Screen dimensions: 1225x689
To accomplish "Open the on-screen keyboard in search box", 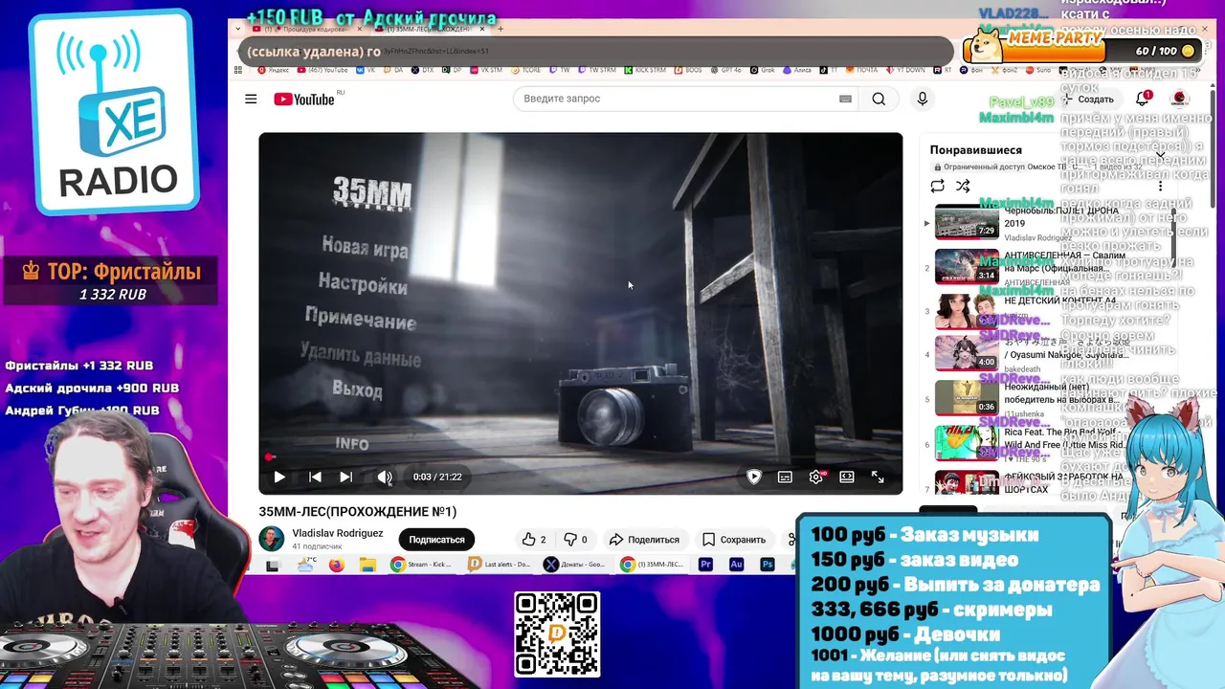I will tap(845, 99).
